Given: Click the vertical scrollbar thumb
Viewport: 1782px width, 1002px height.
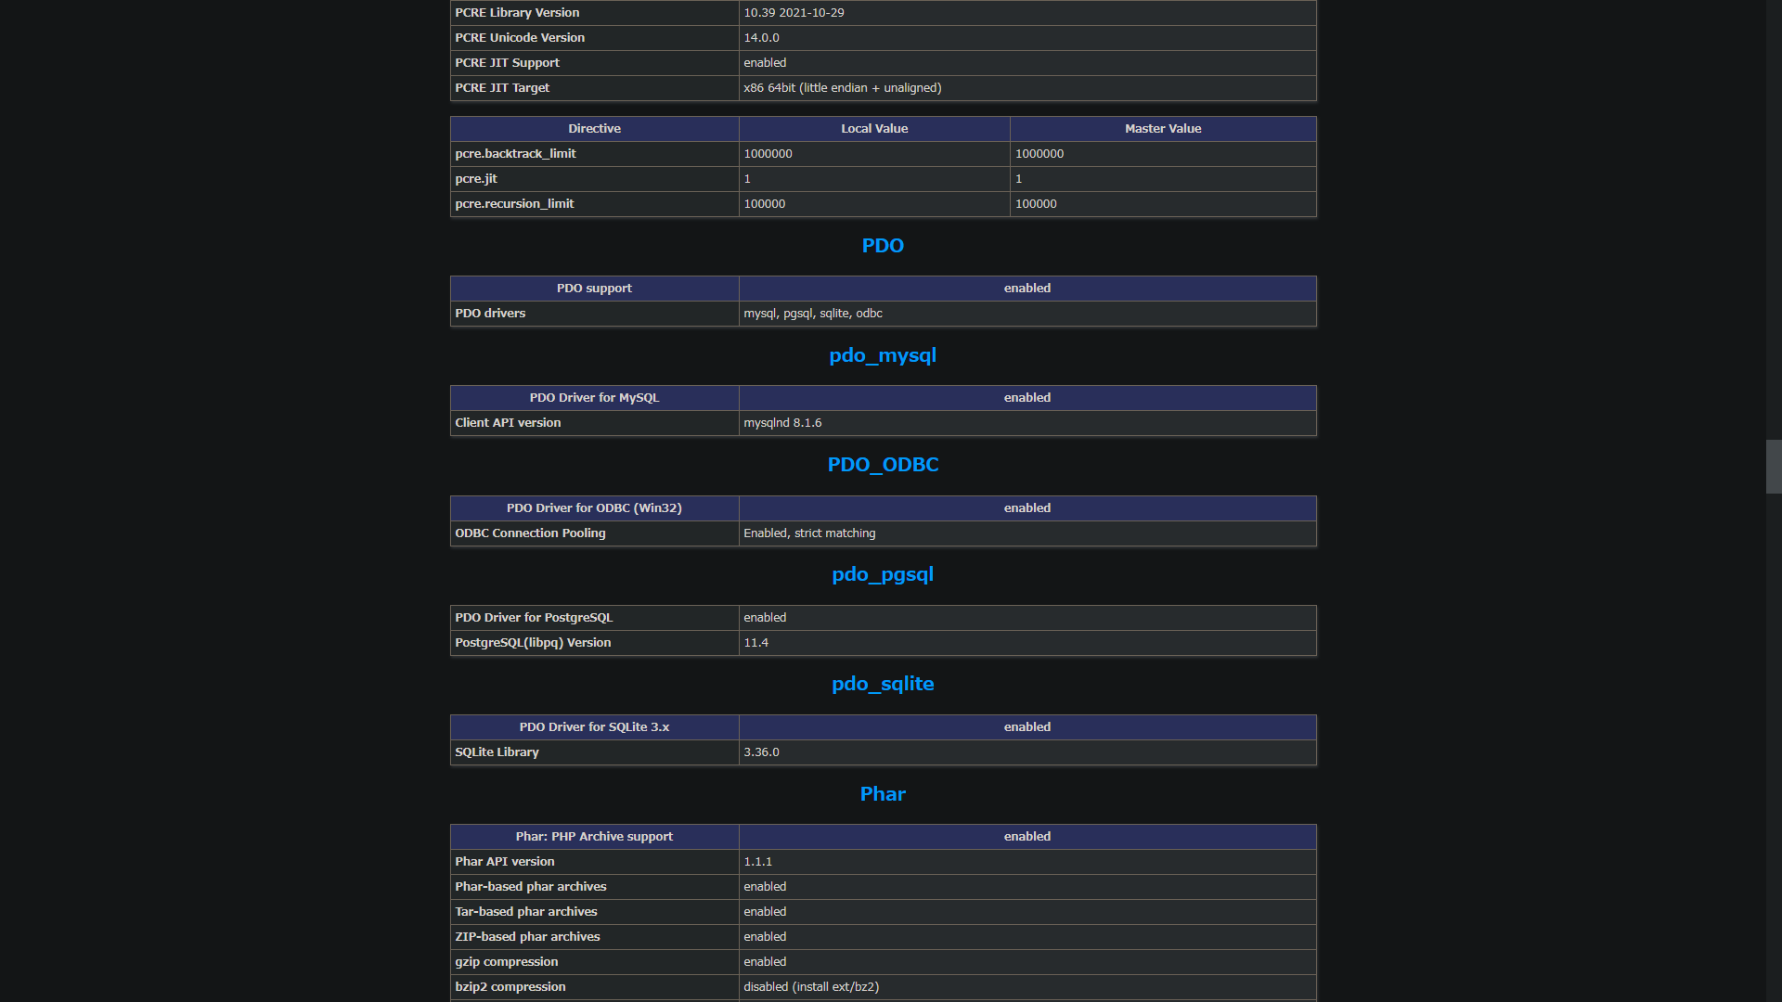Looking at the screenshot, I should tap(1773, 467).
